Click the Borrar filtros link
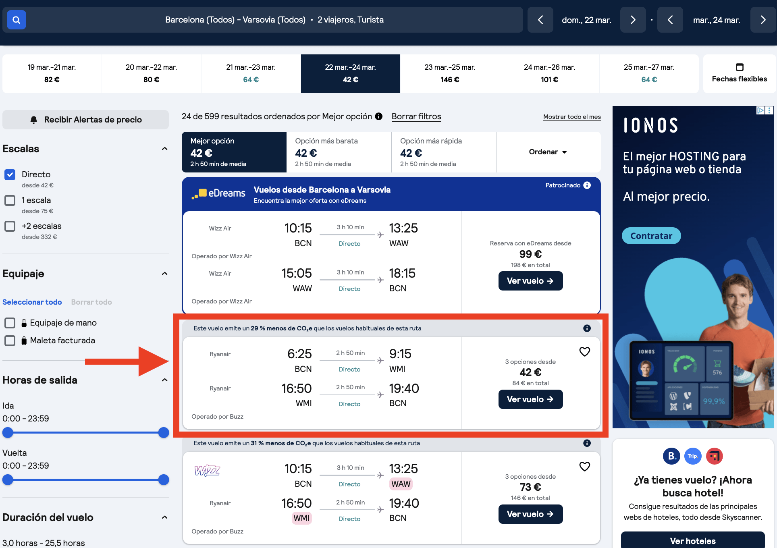This screenshot has height=548, width=777. click(416, 116)
